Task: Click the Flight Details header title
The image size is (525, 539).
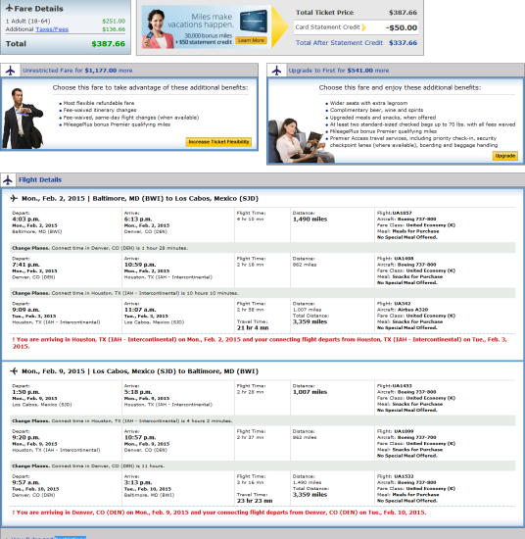Action: (40, 179)
